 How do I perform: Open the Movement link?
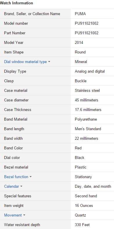(x=13, y=215)
